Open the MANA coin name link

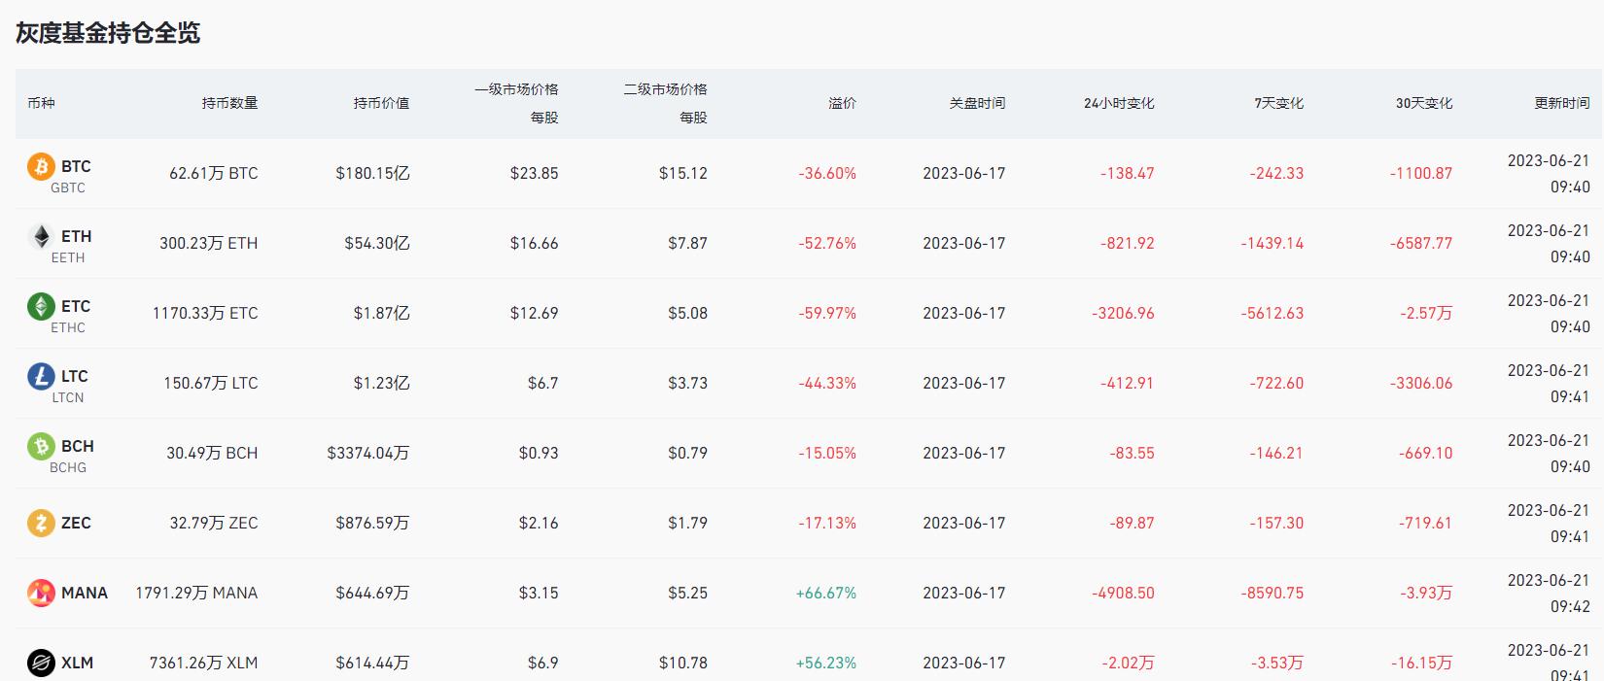pos(85,593)
